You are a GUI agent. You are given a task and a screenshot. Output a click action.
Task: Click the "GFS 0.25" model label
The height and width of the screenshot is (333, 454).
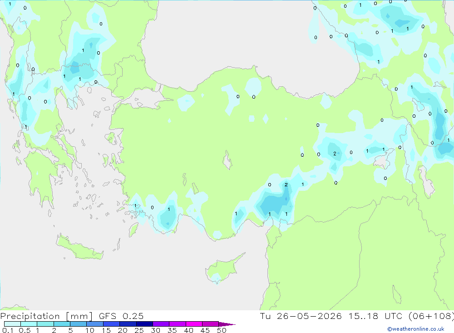click(121, 316)
